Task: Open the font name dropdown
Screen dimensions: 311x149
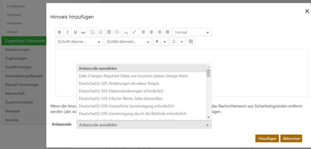Action: point(79,41)
